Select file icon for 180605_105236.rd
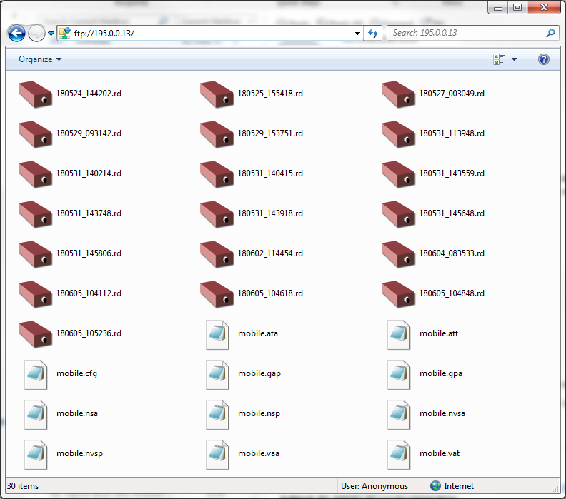 35,334
